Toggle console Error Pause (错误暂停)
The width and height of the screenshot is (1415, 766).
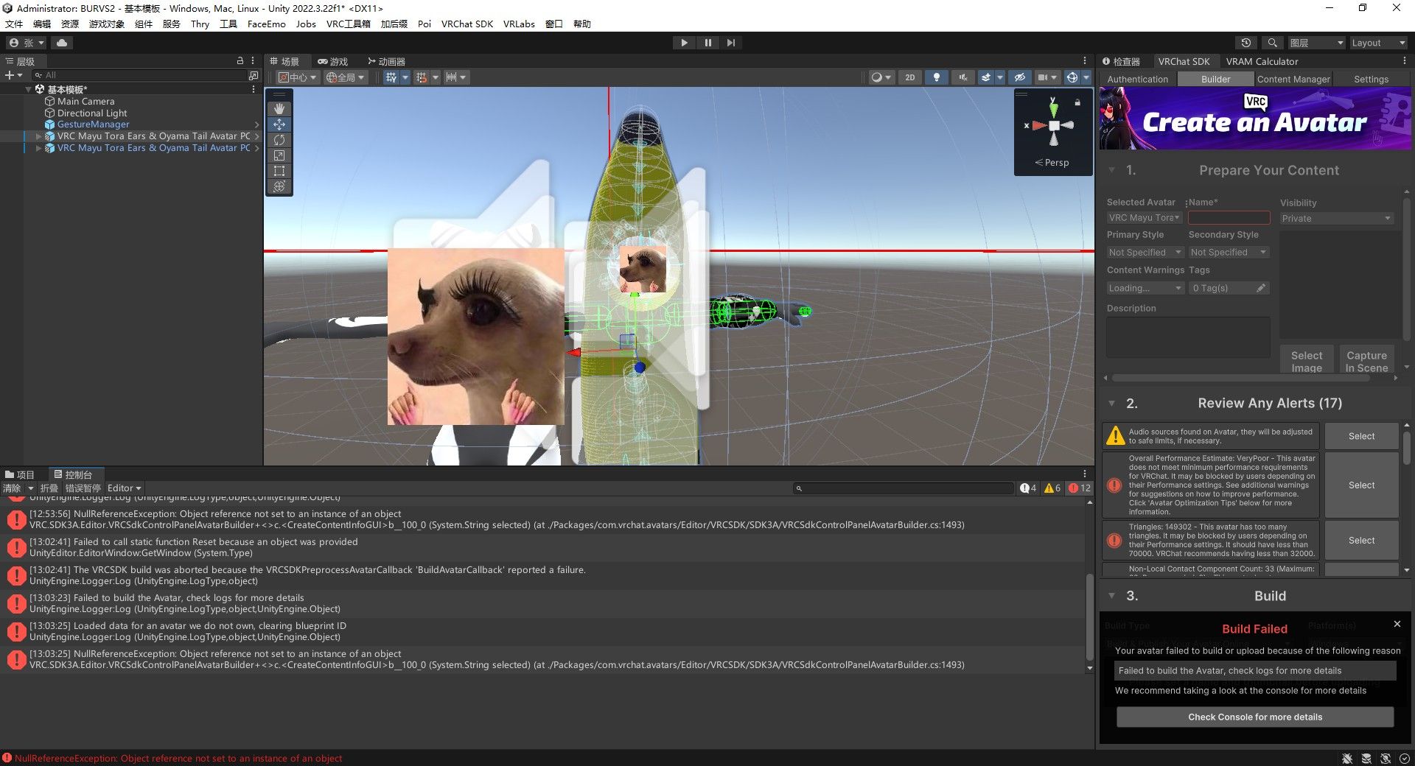tap(83, 488)
